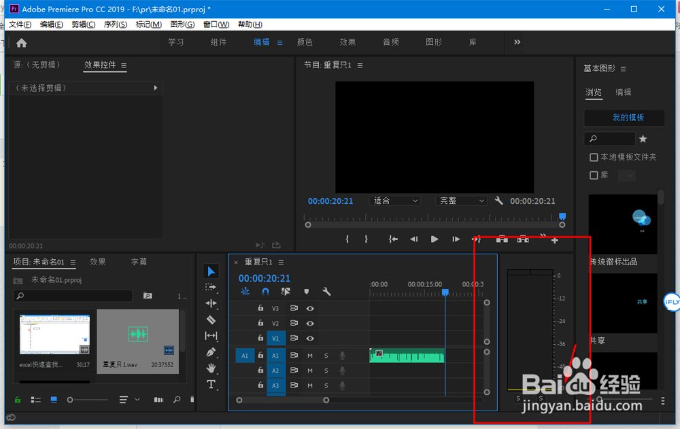Mute audio track A1
This screenshot has width=680, height=429.
click(x=310, y=356)
